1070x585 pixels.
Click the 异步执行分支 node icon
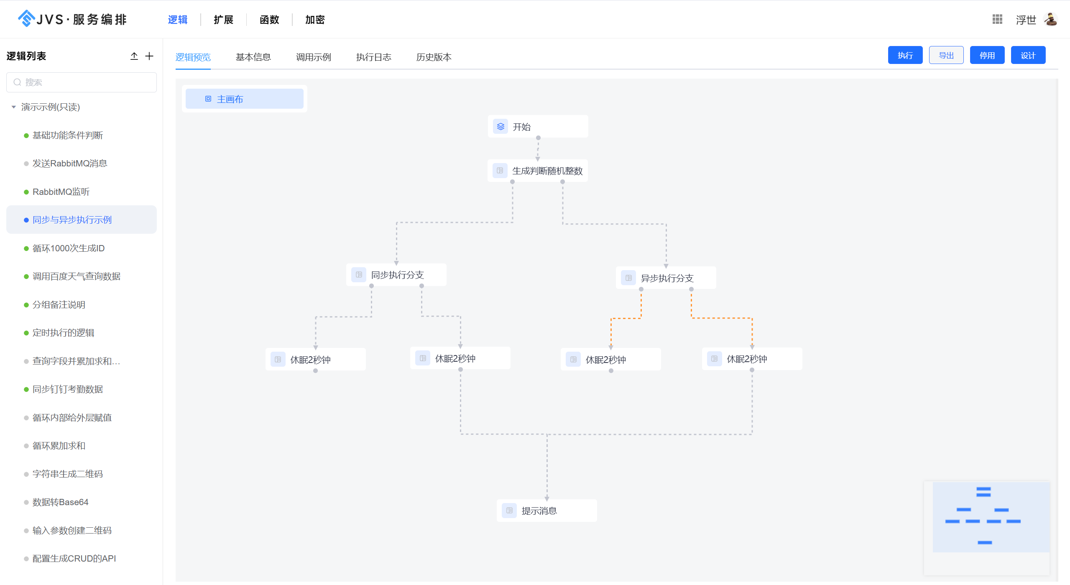click(628, 278)
